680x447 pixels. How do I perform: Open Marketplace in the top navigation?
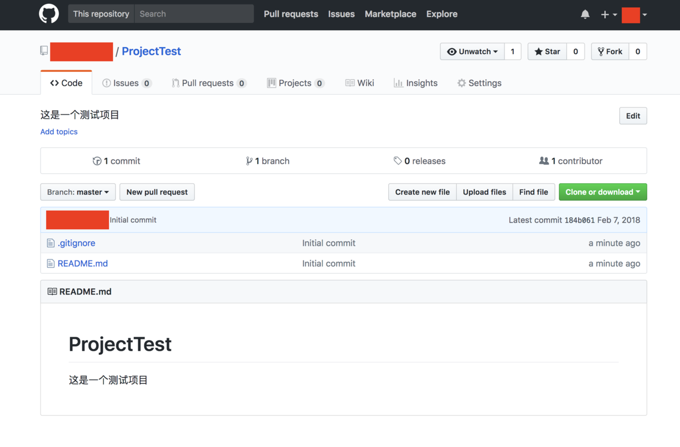tap(390, 14)
